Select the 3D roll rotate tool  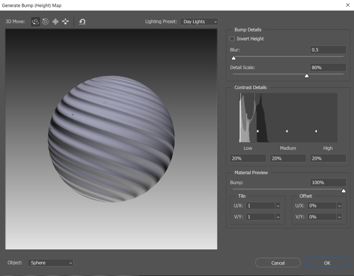[45, 22]
